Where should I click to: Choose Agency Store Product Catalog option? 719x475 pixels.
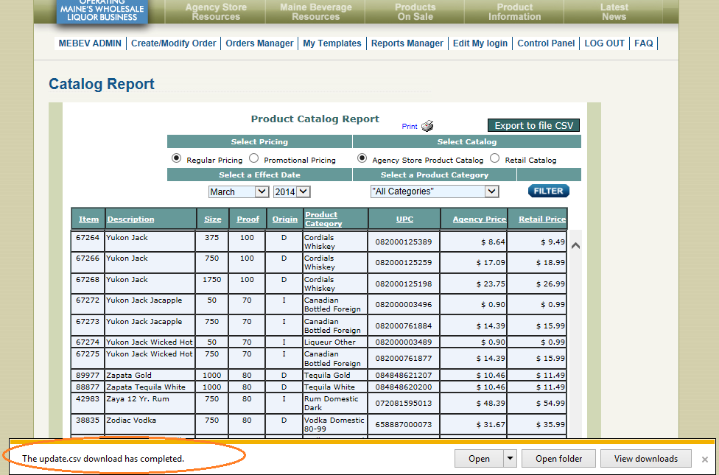[362, 158]
